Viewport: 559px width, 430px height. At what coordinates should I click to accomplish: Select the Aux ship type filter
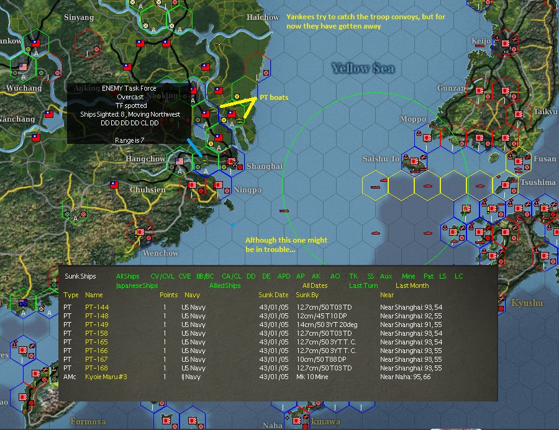(x=386, y=276)
